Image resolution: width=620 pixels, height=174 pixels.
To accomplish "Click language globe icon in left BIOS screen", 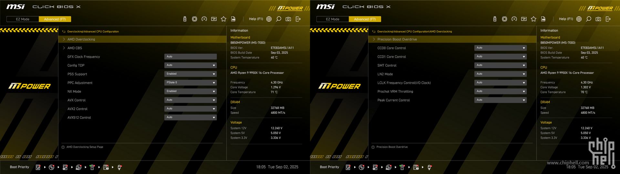I will (269, 19).
